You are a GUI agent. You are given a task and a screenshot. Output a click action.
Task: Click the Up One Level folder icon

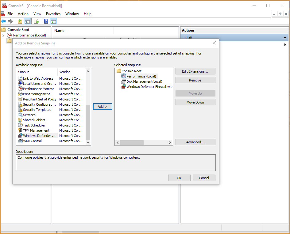pyautogui.click(x=20, y=21)
